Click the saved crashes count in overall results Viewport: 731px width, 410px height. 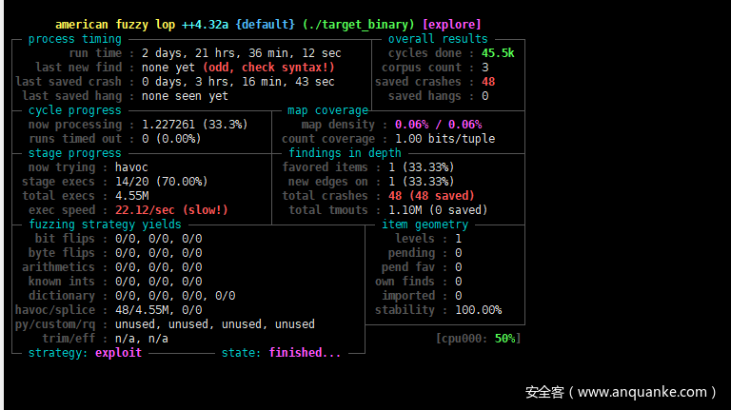(488, 82)
